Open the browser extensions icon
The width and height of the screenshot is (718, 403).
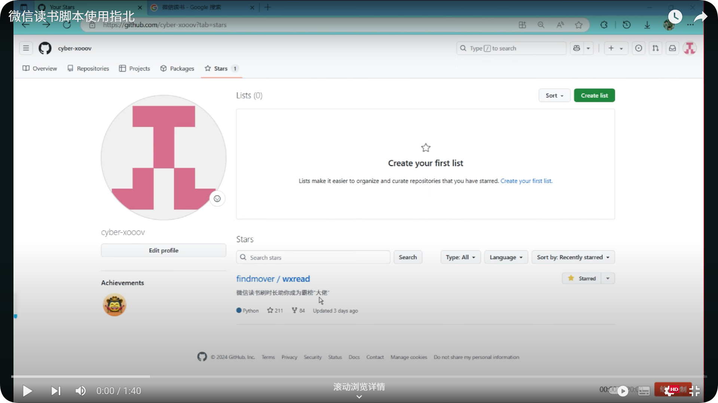click(x=604, y=25)
